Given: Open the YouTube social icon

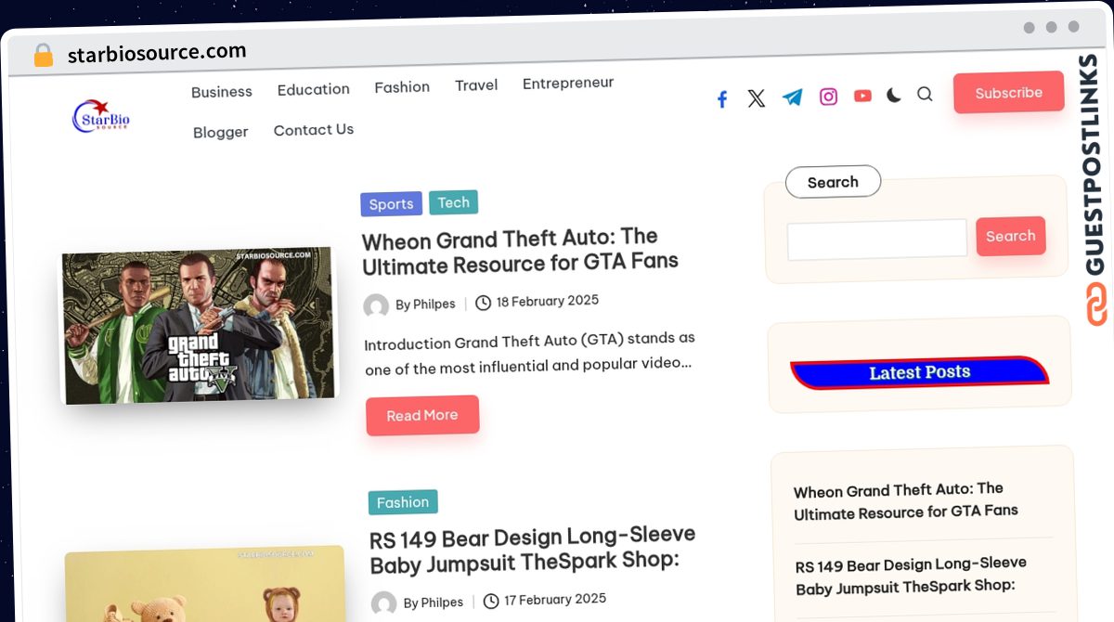Looking at the screenshot, I should (x=862, y=96).
